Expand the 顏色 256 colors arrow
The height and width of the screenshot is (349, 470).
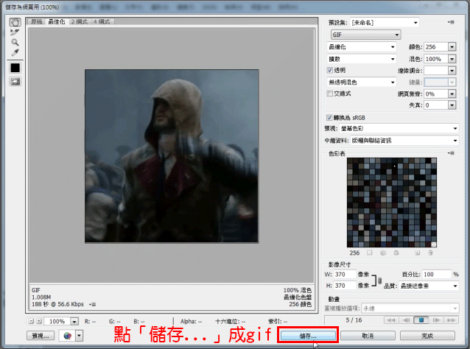point(452,46)
